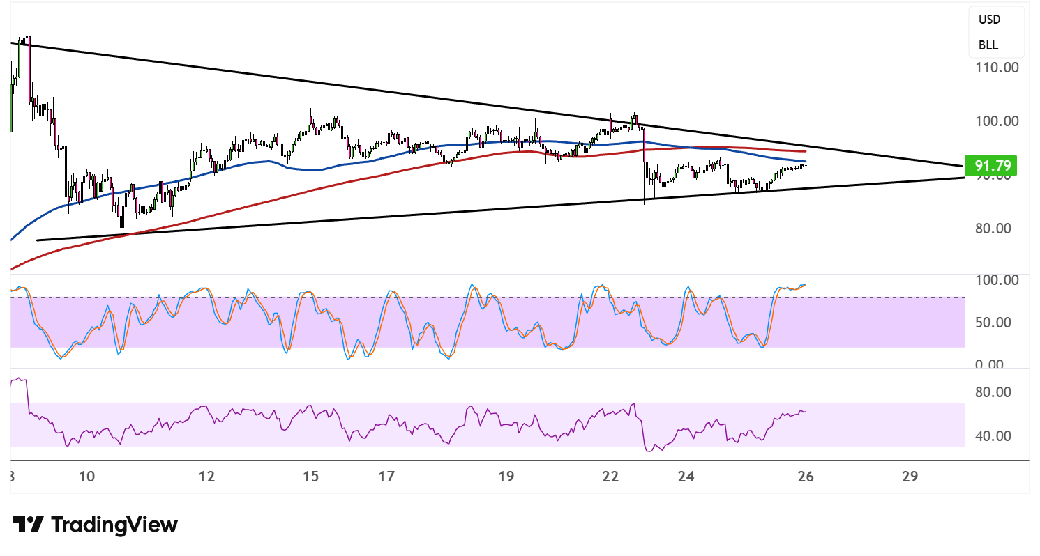1040x556 pixels.
Task: Select date label 19 on time axis
Action: coord(506,477)
